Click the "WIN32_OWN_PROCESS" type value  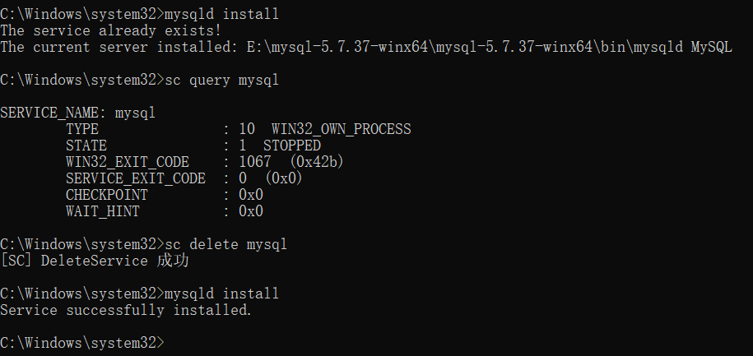click(341, 129)
